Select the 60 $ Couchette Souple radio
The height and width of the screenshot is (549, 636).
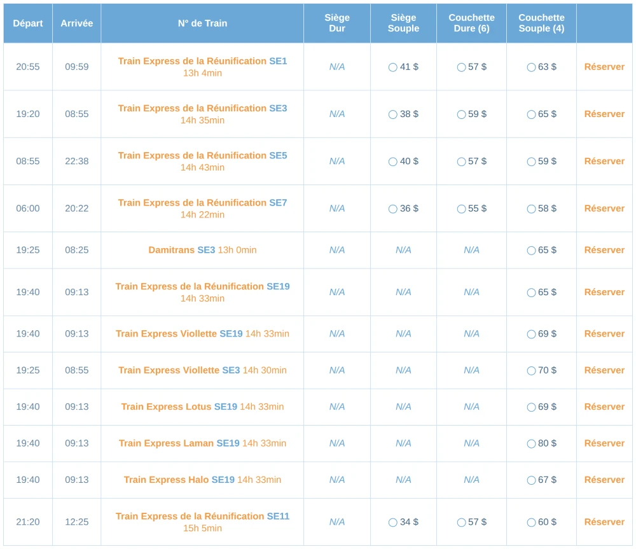(531, 523)
